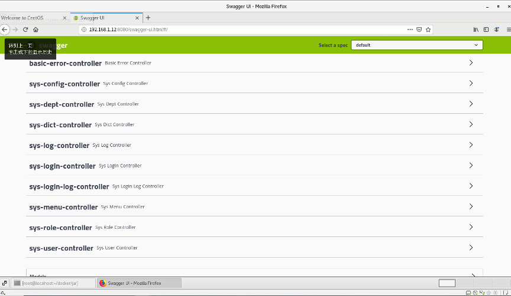
Task: Click the show desktop icon in taskbar
Action: (5, 283)
